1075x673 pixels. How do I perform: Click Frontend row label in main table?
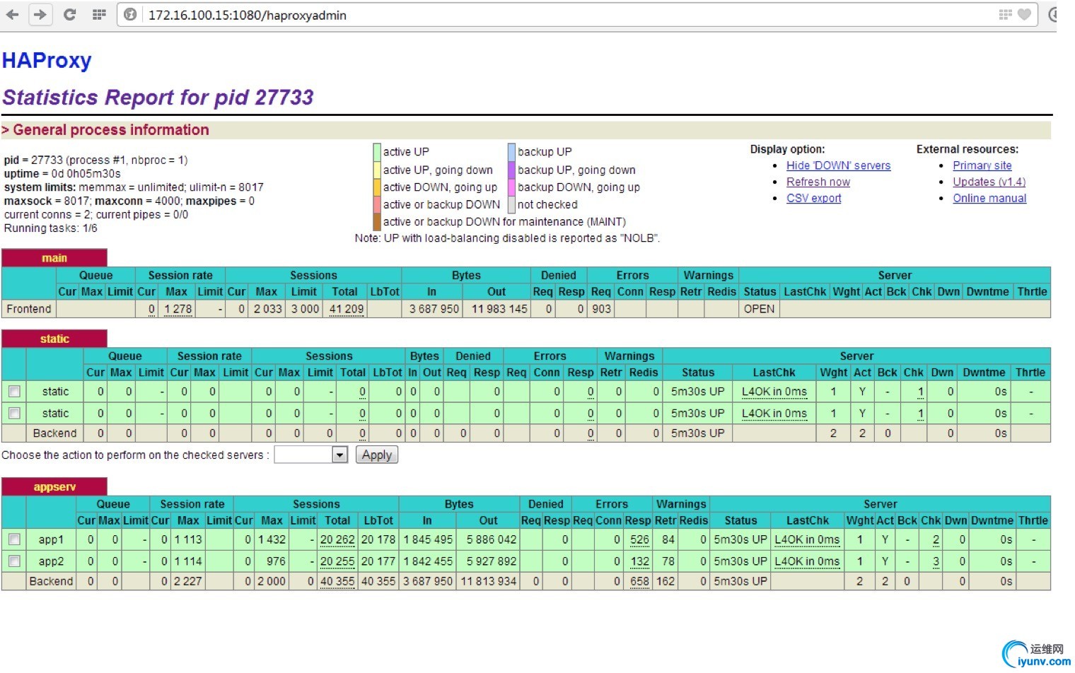[x=29, y=309]
